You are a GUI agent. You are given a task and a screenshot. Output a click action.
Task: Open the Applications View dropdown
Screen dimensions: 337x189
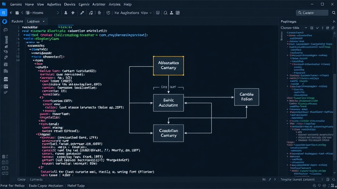(133, 13)
